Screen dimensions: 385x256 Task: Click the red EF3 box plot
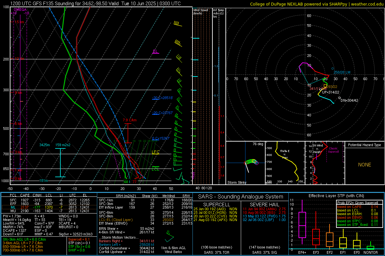click(316, 230)
